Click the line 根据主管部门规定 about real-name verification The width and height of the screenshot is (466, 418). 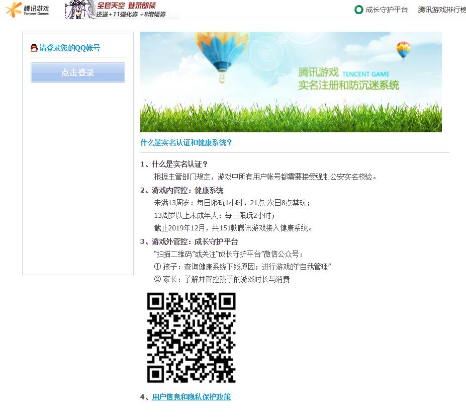click(265, 177)
